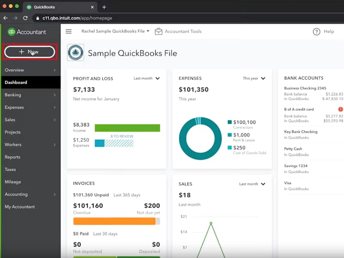Click the $101,160 Overdue amount
This screenshot has width=344, height=258.
[x=88, y=206]
